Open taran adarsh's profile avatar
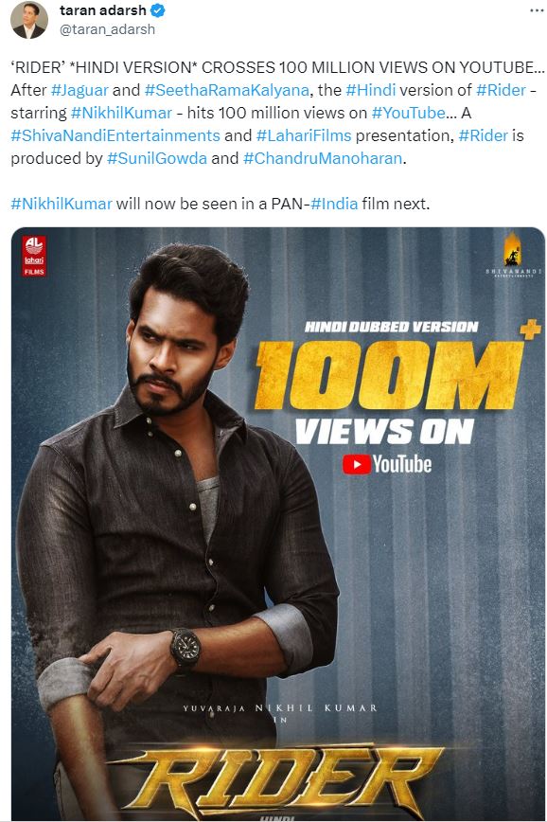The height and width of the screenshot is (822, 547). click(x=29, y=20)
